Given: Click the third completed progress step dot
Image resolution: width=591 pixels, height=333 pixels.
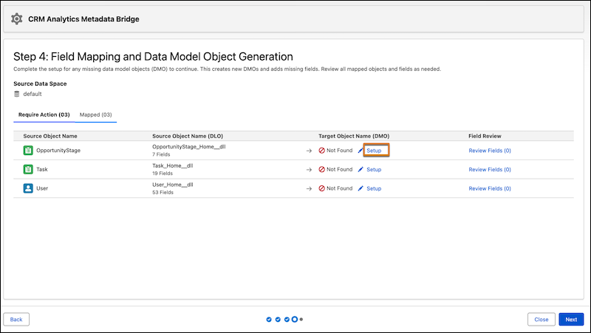Looking at the screenshot, I should click(x=287, y=320).
